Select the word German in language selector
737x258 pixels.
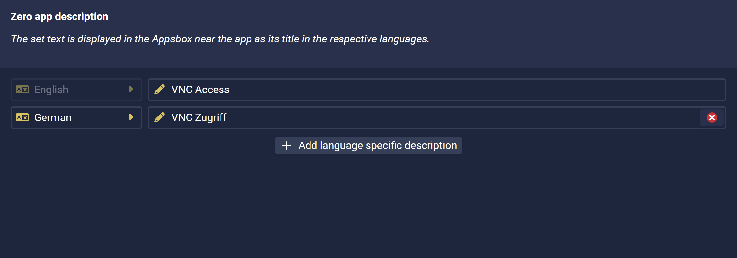tap(53, 117)
